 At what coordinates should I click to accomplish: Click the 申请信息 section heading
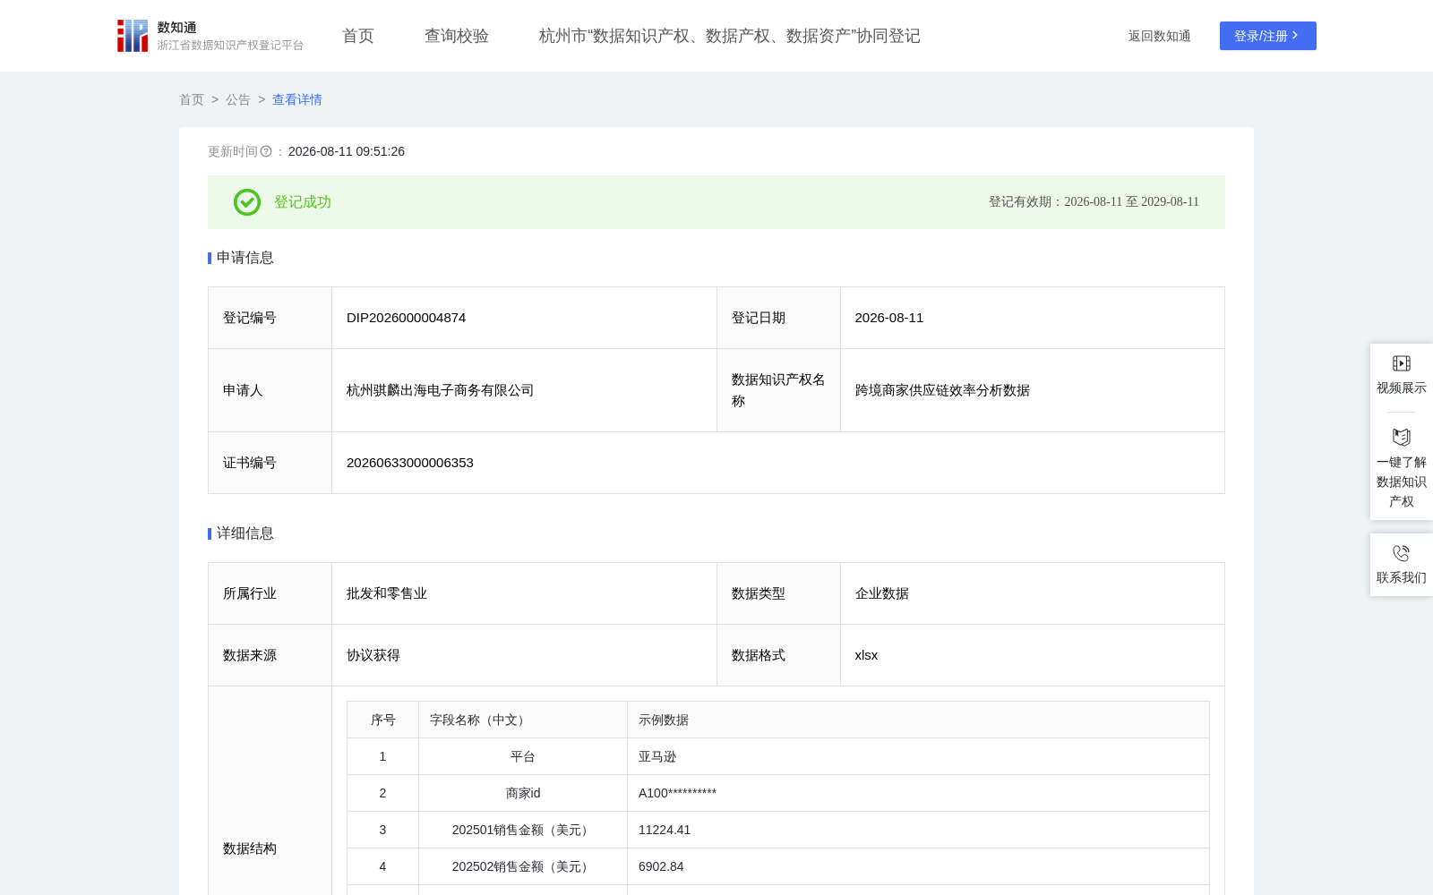pyautogui.click(x=245, y=258)
